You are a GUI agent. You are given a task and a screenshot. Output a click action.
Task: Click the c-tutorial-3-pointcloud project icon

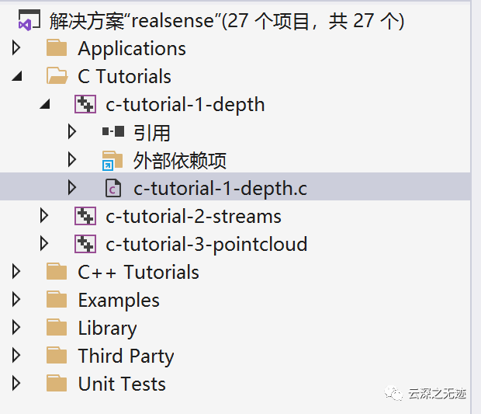point(85,244)
